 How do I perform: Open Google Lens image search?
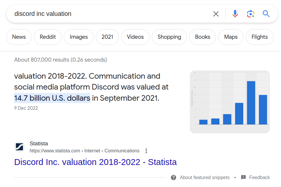(x=250, y=14)
